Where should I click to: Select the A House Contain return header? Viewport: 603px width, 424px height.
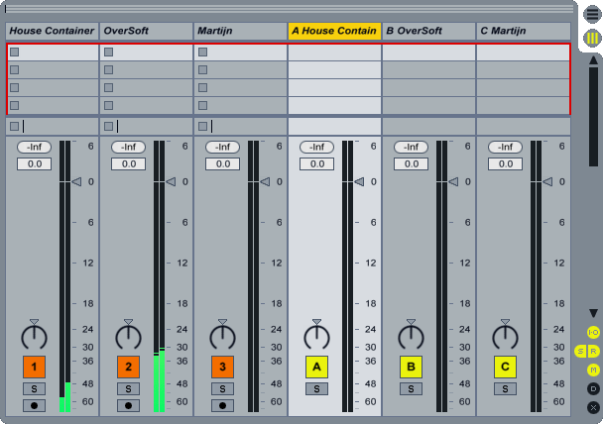[x=334, y=31]
